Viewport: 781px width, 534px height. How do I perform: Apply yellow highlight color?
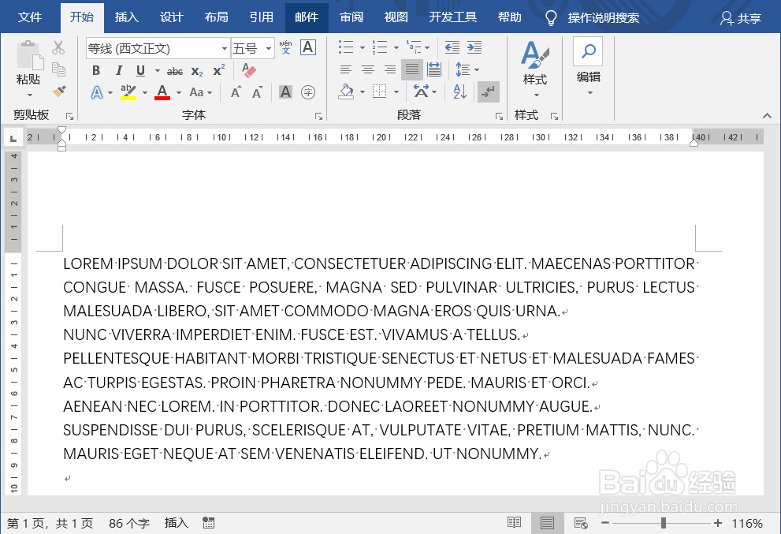(128, 92)
